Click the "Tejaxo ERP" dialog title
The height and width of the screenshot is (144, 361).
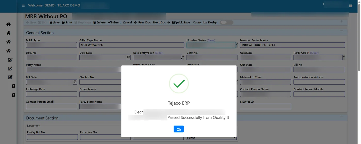[179, 103]
